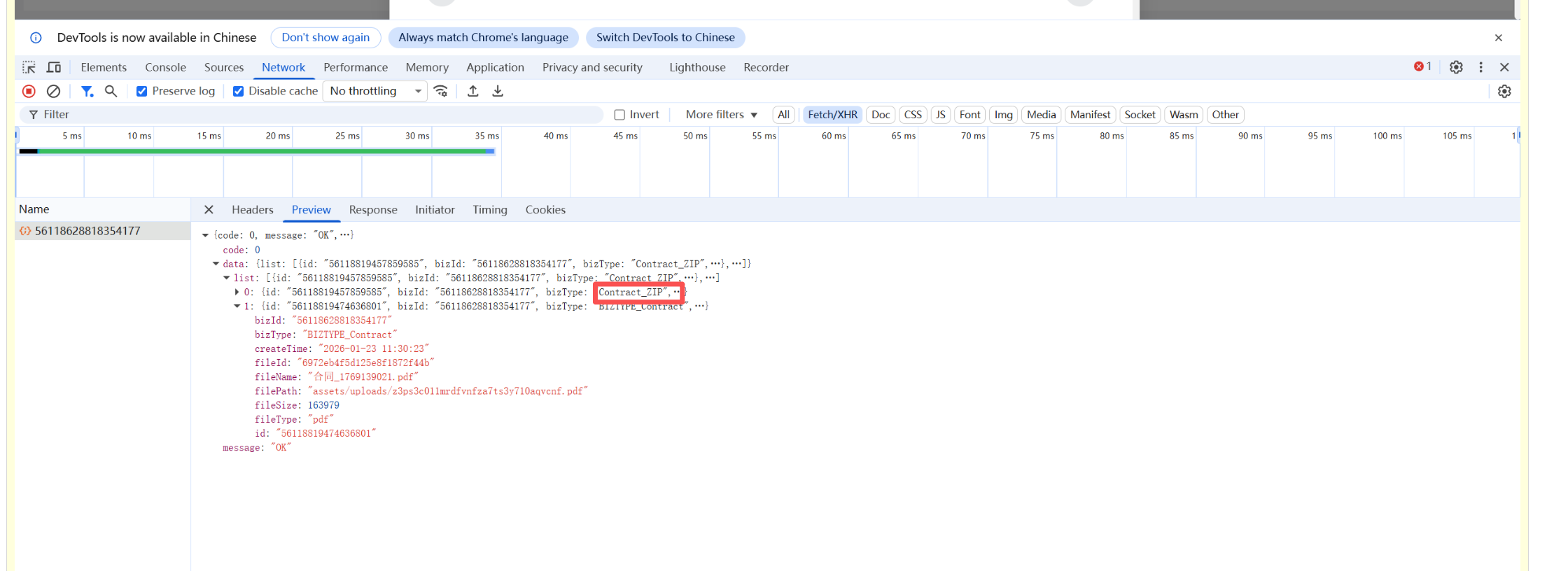Open the Response tab
The image size is (1547, 571).
372,210
